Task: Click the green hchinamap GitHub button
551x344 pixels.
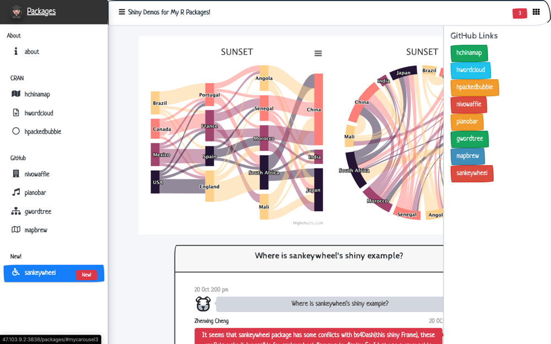Action: point(469,53)
